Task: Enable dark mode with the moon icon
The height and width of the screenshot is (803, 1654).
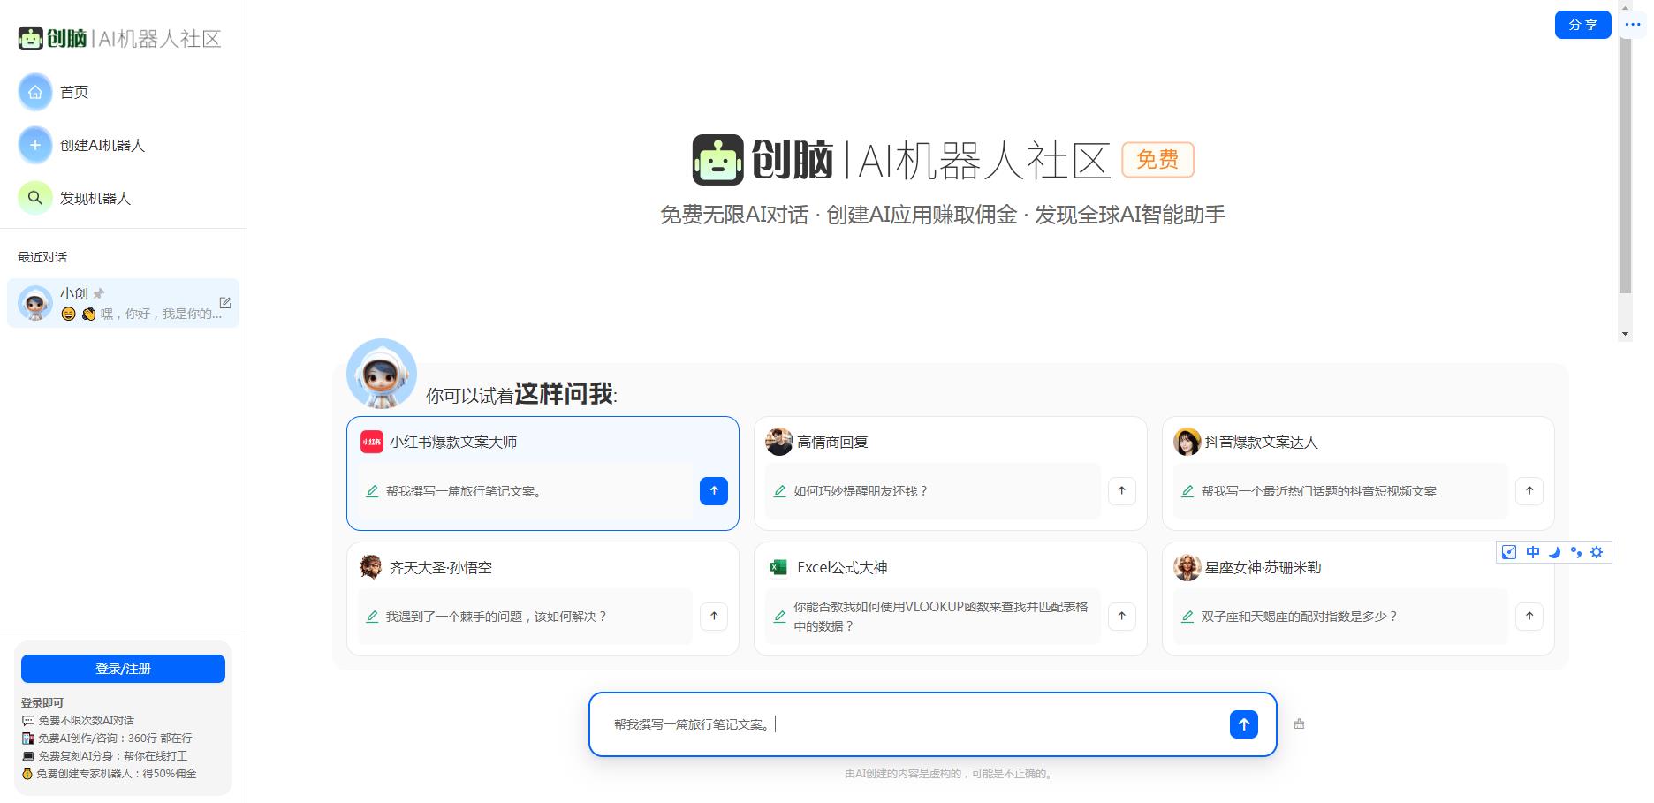Action: [x=1554, y=552]
